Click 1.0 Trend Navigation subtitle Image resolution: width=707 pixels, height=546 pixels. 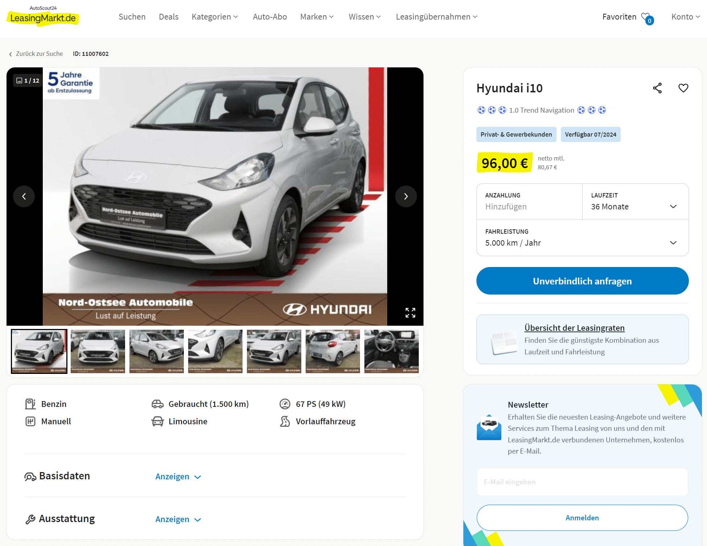[x=542, y=110]
